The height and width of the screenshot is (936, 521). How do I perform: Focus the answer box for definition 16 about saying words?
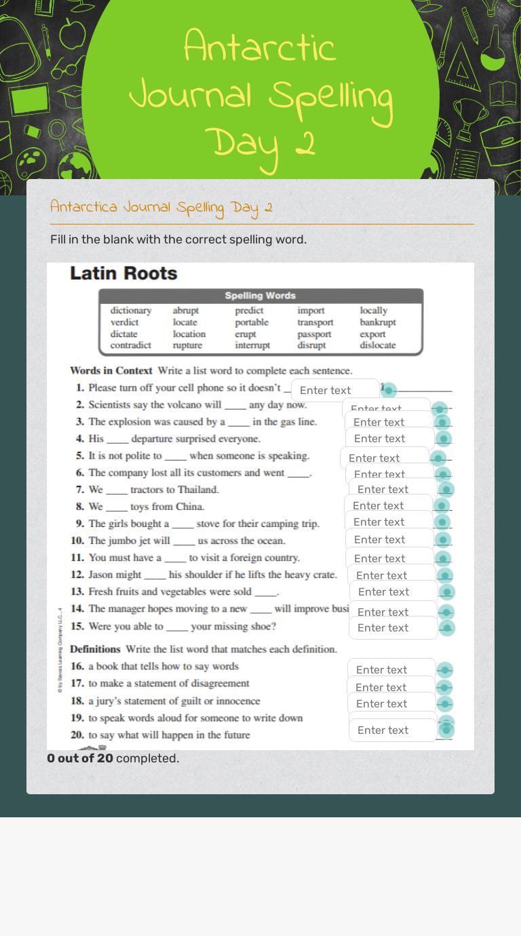click(391, 669)
